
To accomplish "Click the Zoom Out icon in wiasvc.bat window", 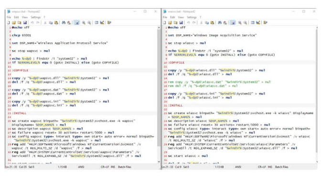I will coord(245,22).
